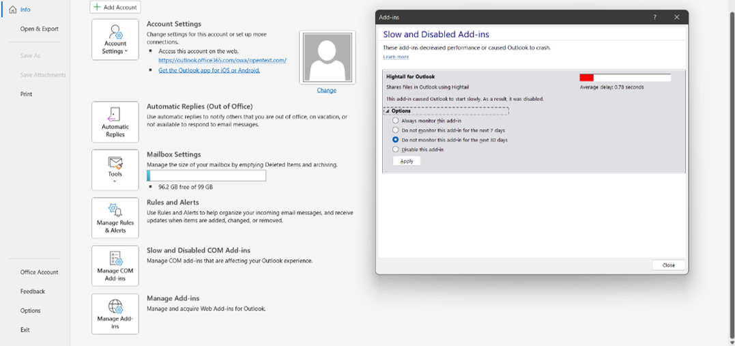
Task: Click Exit in the sidebar
Action: [x=25, y=330]
